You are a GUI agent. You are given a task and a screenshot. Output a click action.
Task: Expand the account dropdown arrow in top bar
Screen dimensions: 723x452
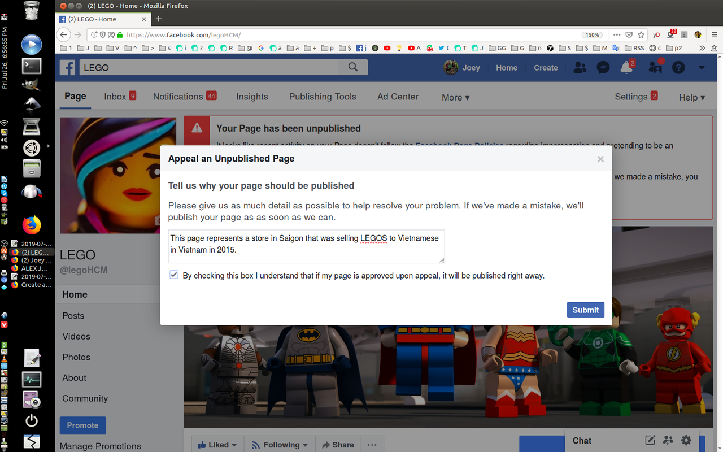coord(702,68)
